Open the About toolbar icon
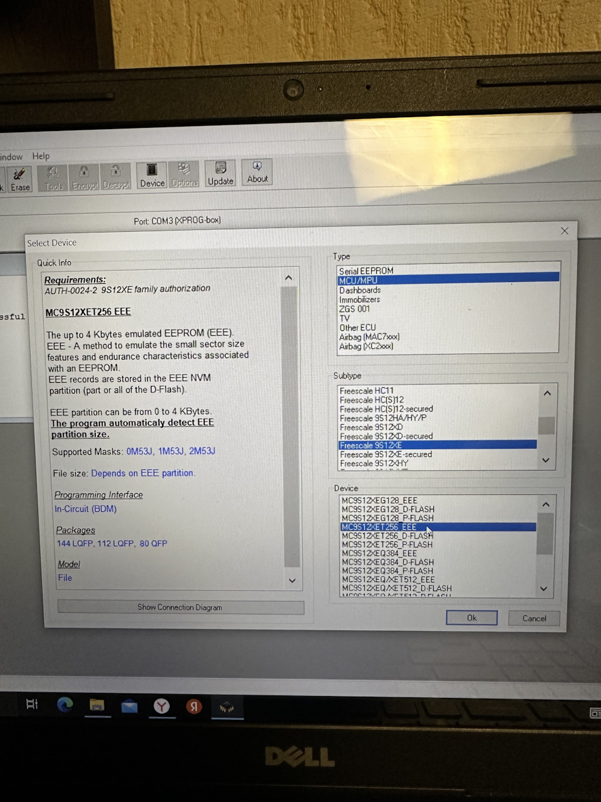 click(x=257, y=172)
